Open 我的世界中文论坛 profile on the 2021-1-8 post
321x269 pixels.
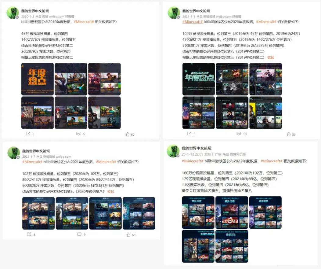[x=196, y=11]
